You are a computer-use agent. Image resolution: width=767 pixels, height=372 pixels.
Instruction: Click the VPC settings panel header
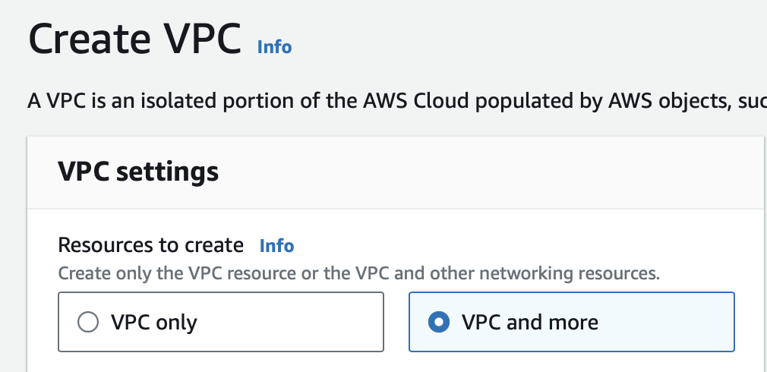point(138,172)
